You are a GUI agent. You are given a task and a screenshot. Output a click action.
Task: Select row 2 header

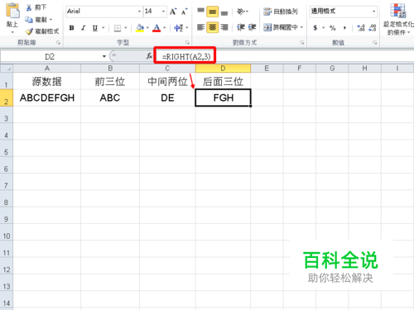coord(6,98)
